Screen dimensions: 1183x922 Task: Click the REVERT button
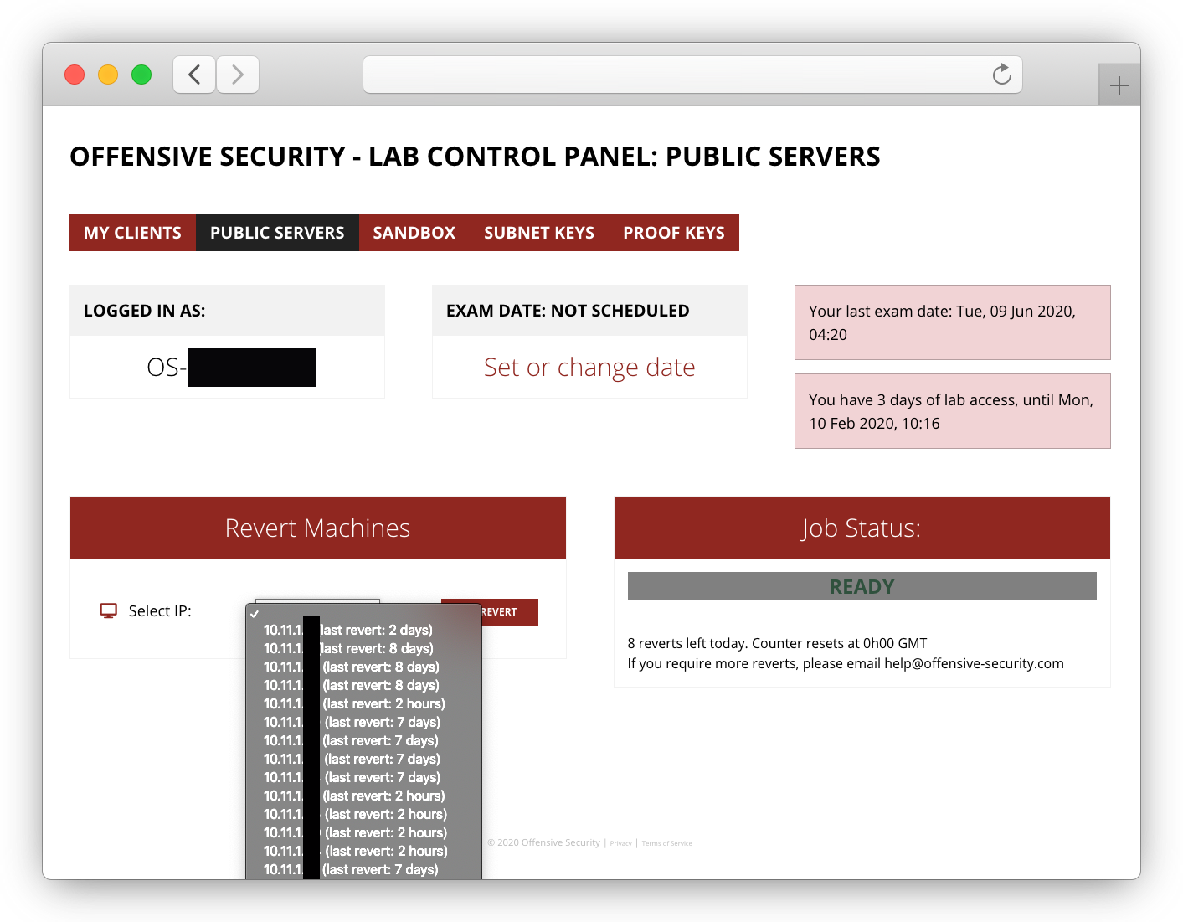[x=509, y=612]
